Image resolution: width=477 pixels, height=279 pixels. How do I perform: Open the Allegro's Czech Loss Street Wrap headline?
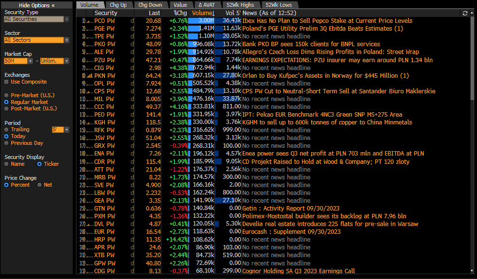point(331,52)
